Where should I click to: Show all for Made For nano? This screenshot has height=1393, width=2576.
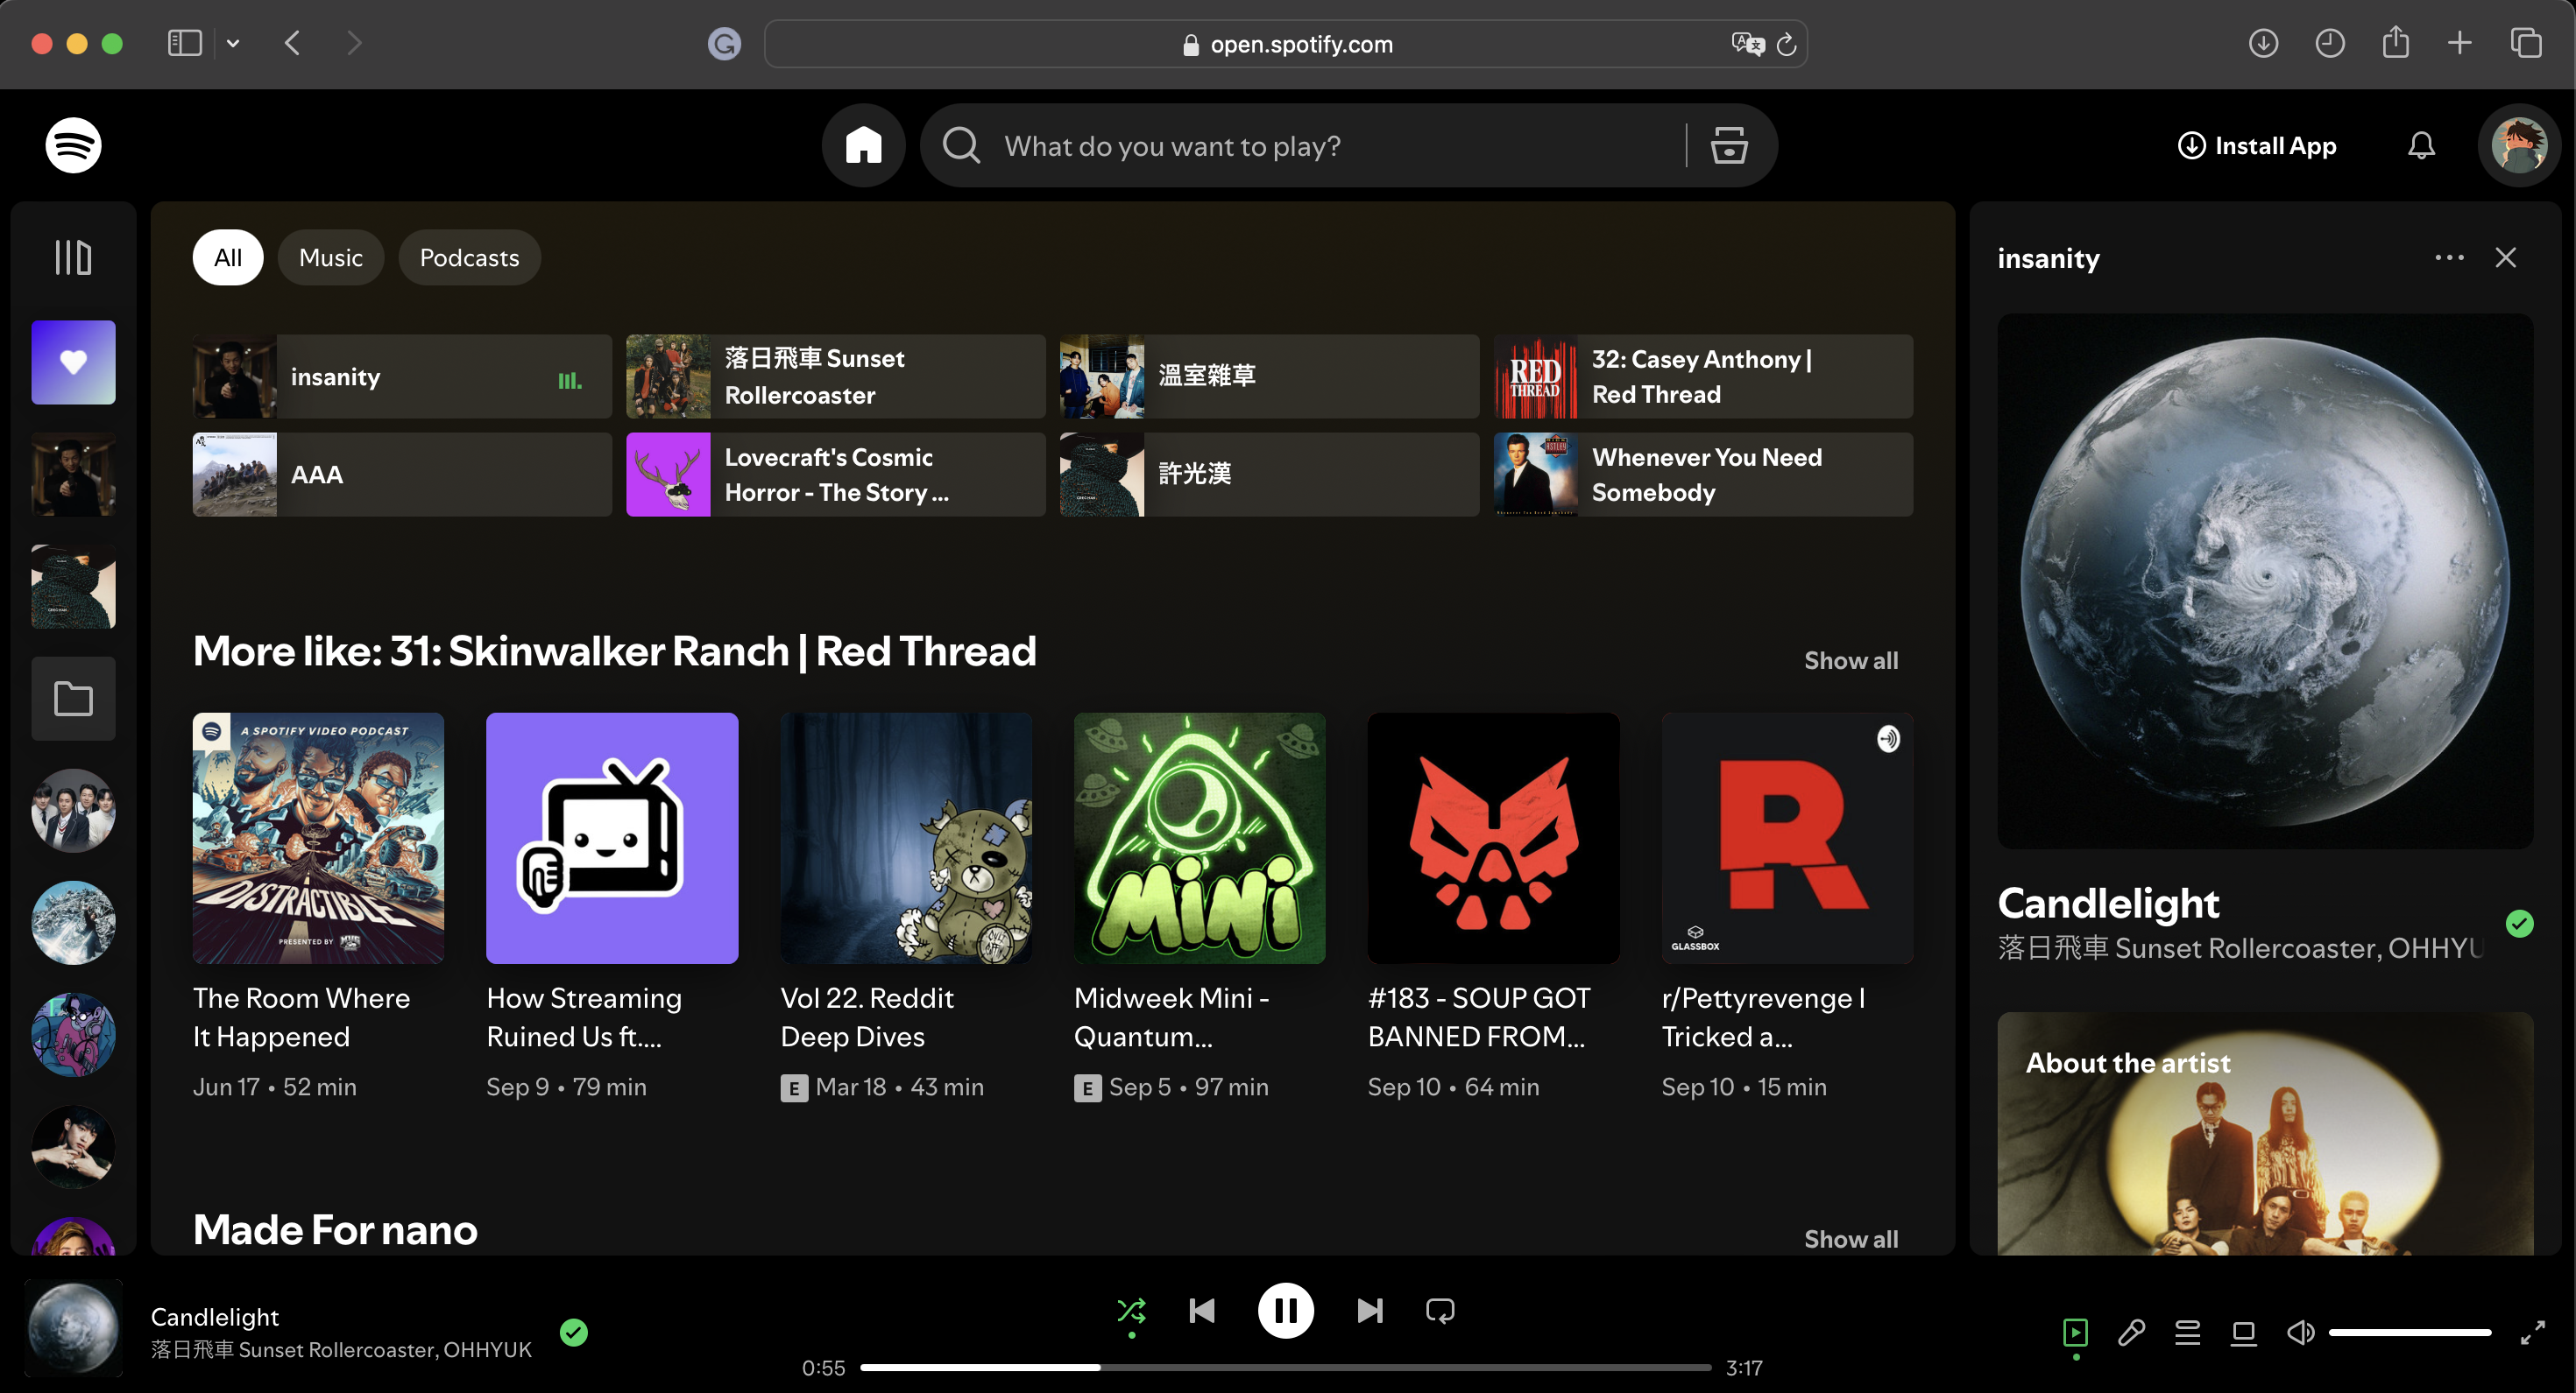click(x=1850, y=1239)
